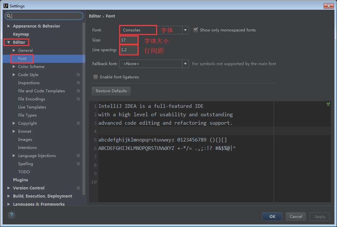This screenshot has height=227, width=337.
Task: Click the IntelliJ logo in title bar
Action: tap(6, 6)
